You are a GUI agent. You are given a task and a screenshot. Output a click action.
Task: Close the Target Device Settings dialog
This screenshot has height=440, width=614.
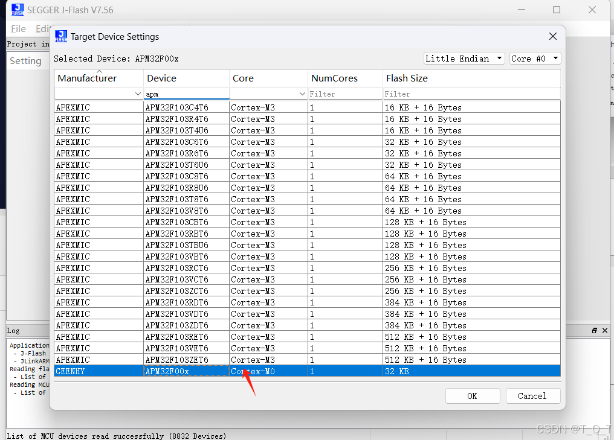click(552, 36)
